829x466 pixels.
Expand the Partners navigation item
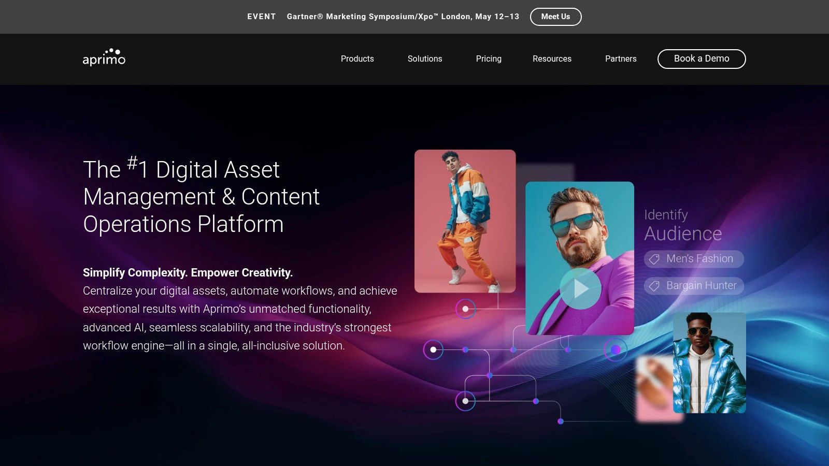click(x=621, y=59)
